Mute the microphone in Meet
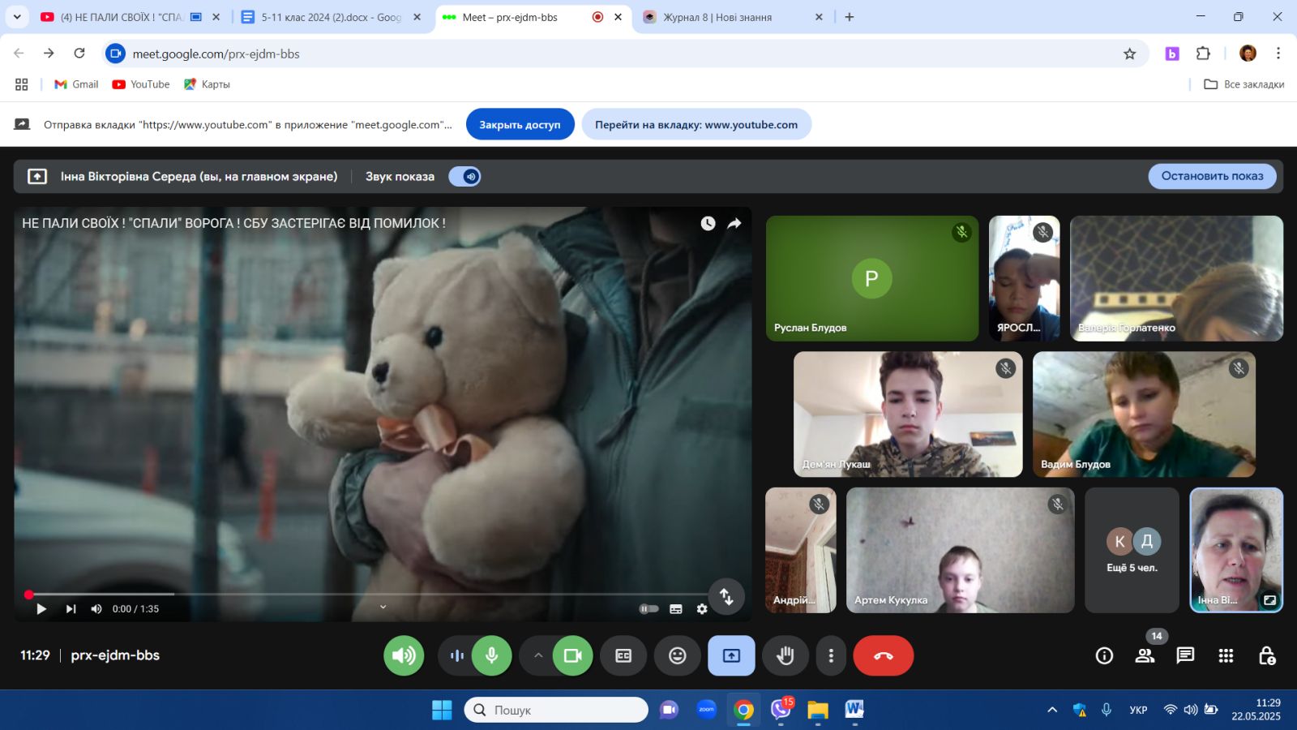Image resolution: width=1297 pixels, height=730 pixels. coord(491,655)
